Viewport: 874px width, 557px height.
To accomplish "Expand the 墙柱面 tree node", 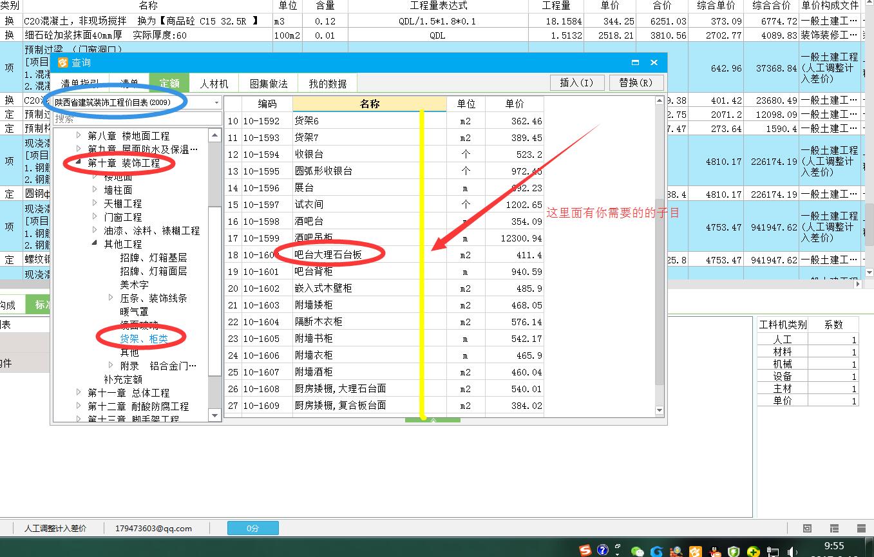I will coord(95,189).
